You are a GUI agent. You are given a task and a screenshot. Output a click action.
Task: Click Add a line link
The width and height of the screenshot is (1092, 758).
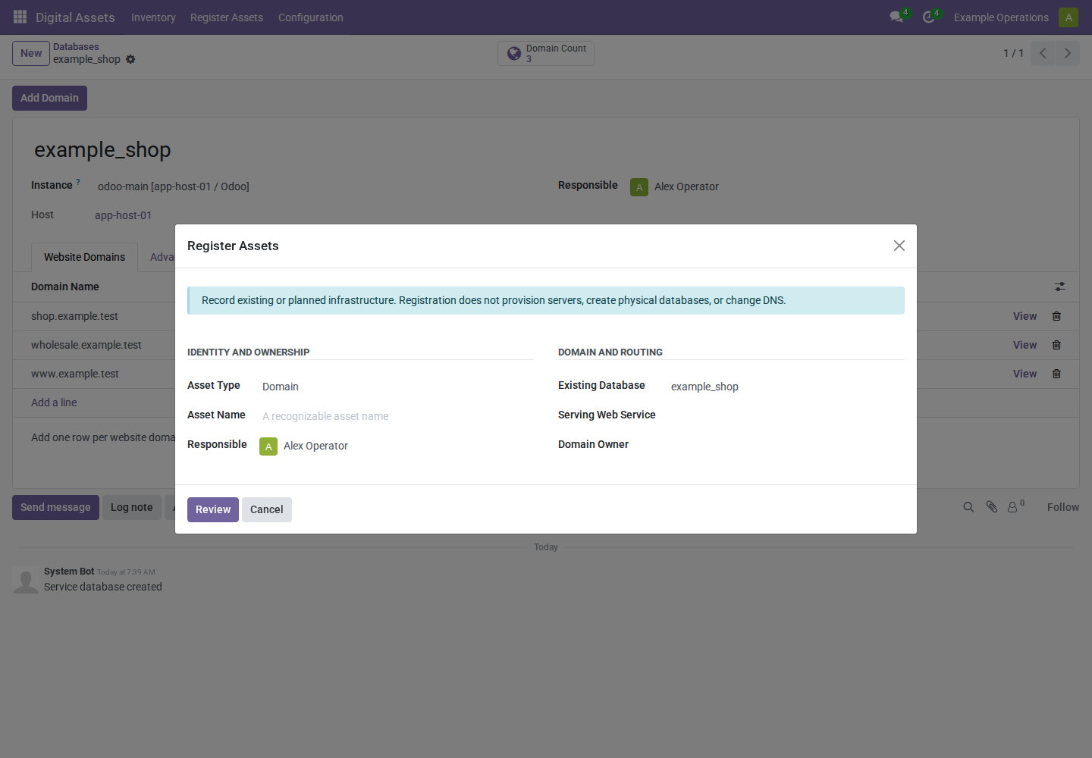(x=54, y=402)
